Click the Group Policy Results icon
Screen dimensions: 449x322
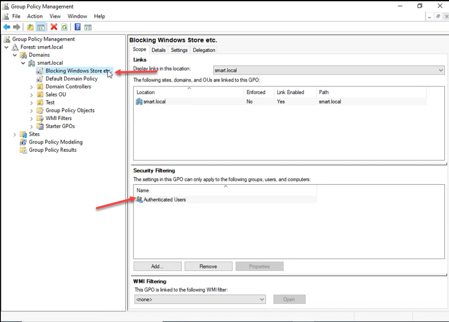[x=23, y=150]
